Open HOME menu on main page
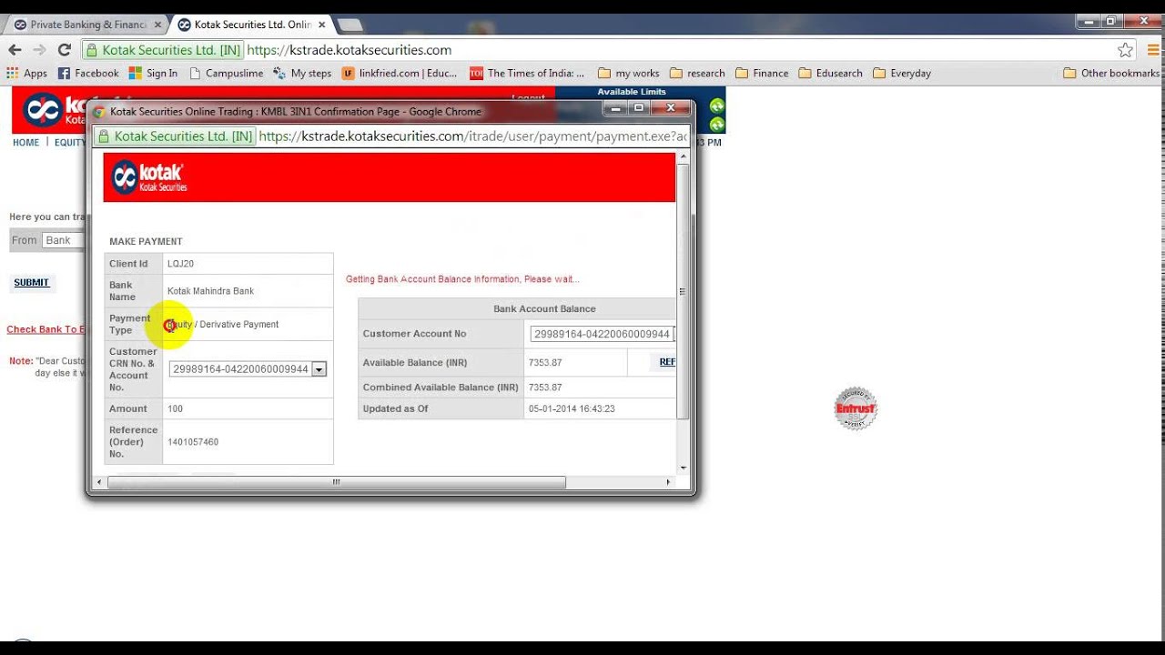The image size is (1165, 655). pyautogui.click(x=25, y=143)
